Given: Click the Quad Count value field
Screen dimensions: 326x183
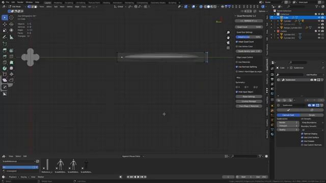Looking at the screenshot, I should 249,27.
